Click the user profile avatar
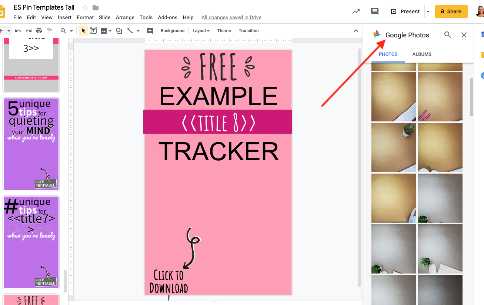This screenshot has height=305, width=484. (480, 11)
